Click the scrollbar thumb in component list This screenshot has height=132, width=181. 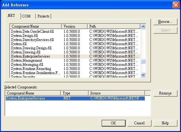click(x=143, y=61)
